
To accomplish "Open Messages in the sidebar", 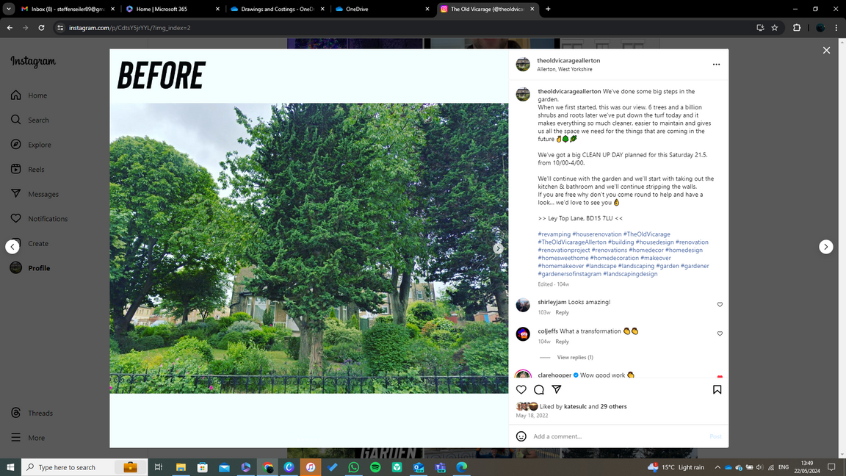I will tap(35, 194).
